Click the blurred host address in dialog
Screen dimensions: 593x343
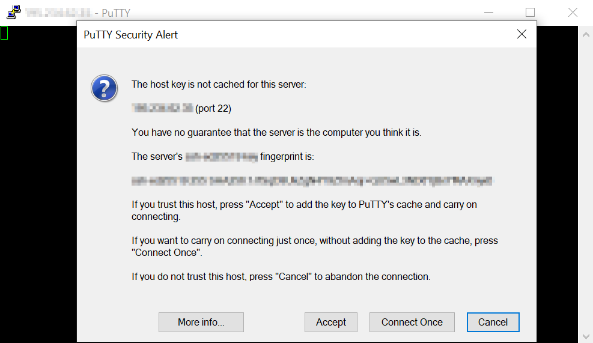[x=162, y=109]
